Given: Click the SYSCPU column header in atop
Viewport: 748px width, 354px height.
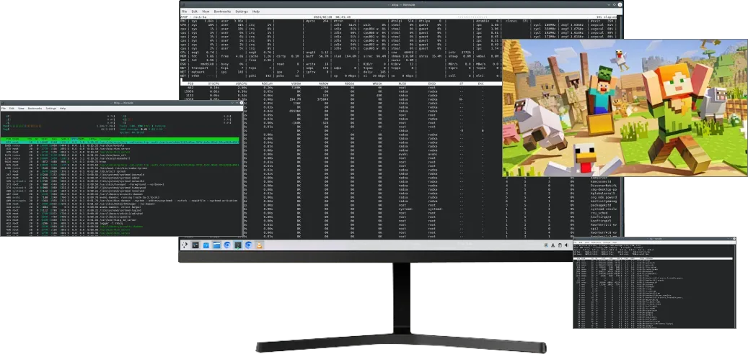Looking at the screenshot, I should pos(214,83).
